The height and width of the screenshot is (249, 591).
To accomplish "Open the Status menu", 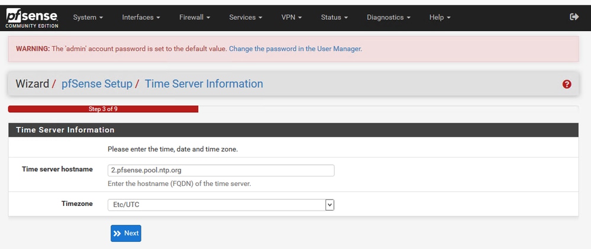I will coord(334,17).
